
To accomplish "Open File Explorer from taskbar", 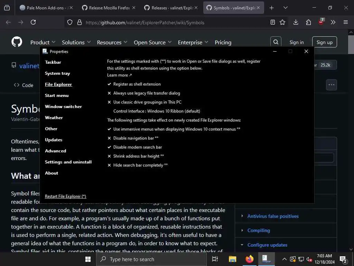I will coord(232,259).
